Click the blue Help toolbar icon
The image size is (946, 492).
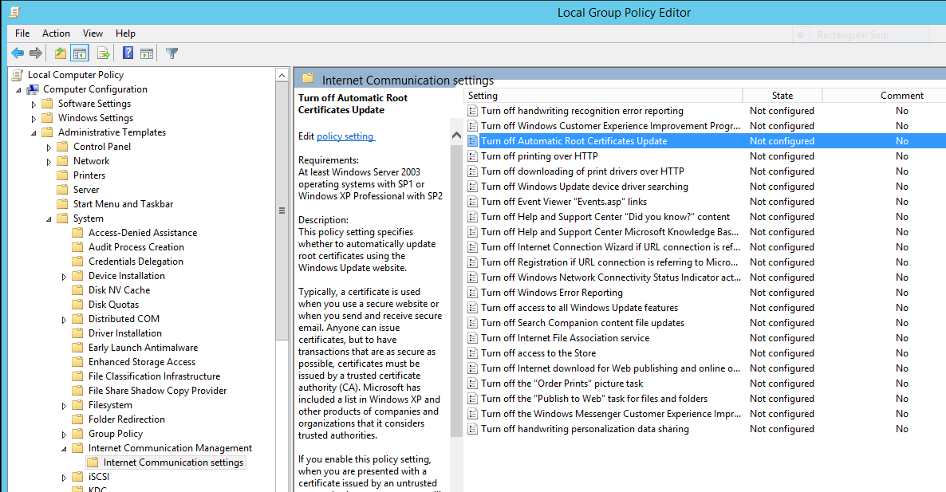click(128, 53)
